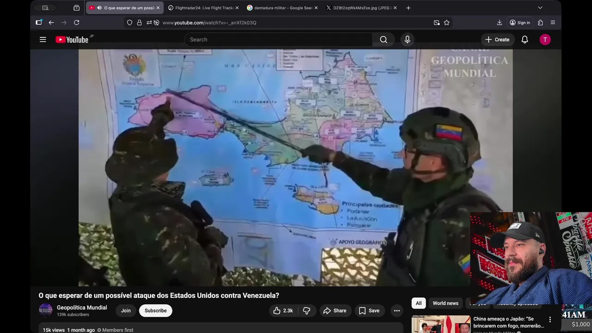Open the notifications bell
This screenshot has width=592, height=333.
point(524,40)
